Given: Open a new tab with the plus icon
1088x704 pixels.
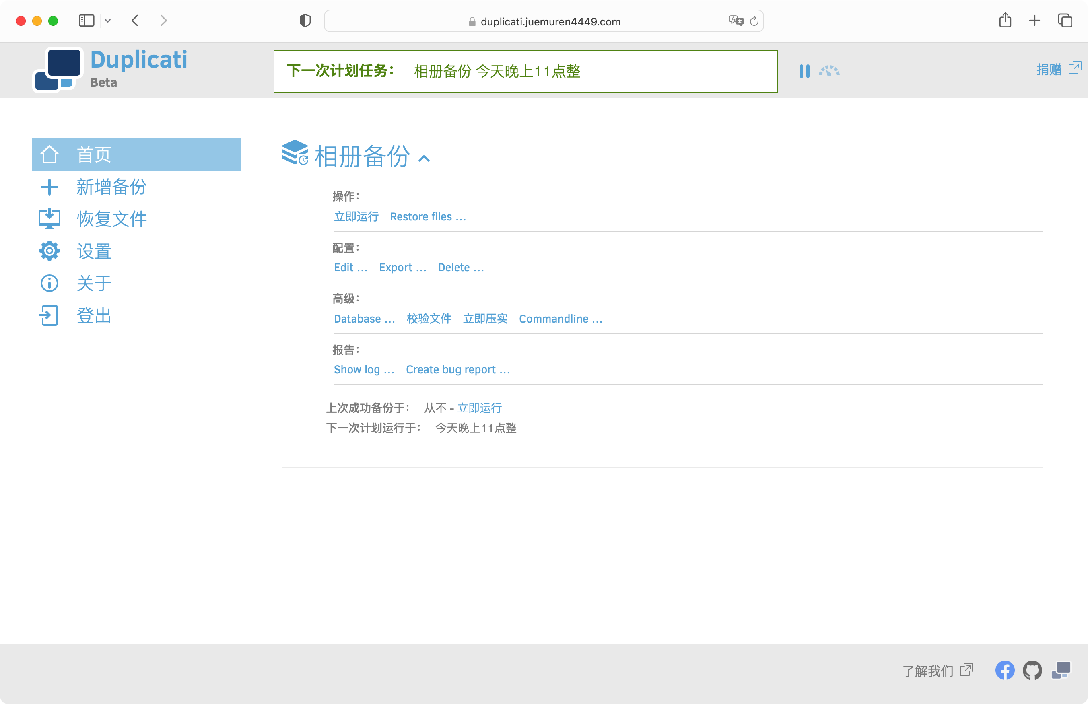Looking at the screenshot, I should (1035, 21).
